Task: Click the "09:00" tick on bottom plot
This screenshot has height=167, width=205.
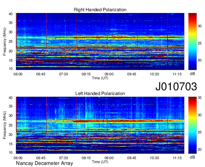Action: pyautogui.click(x=109, y=158)
